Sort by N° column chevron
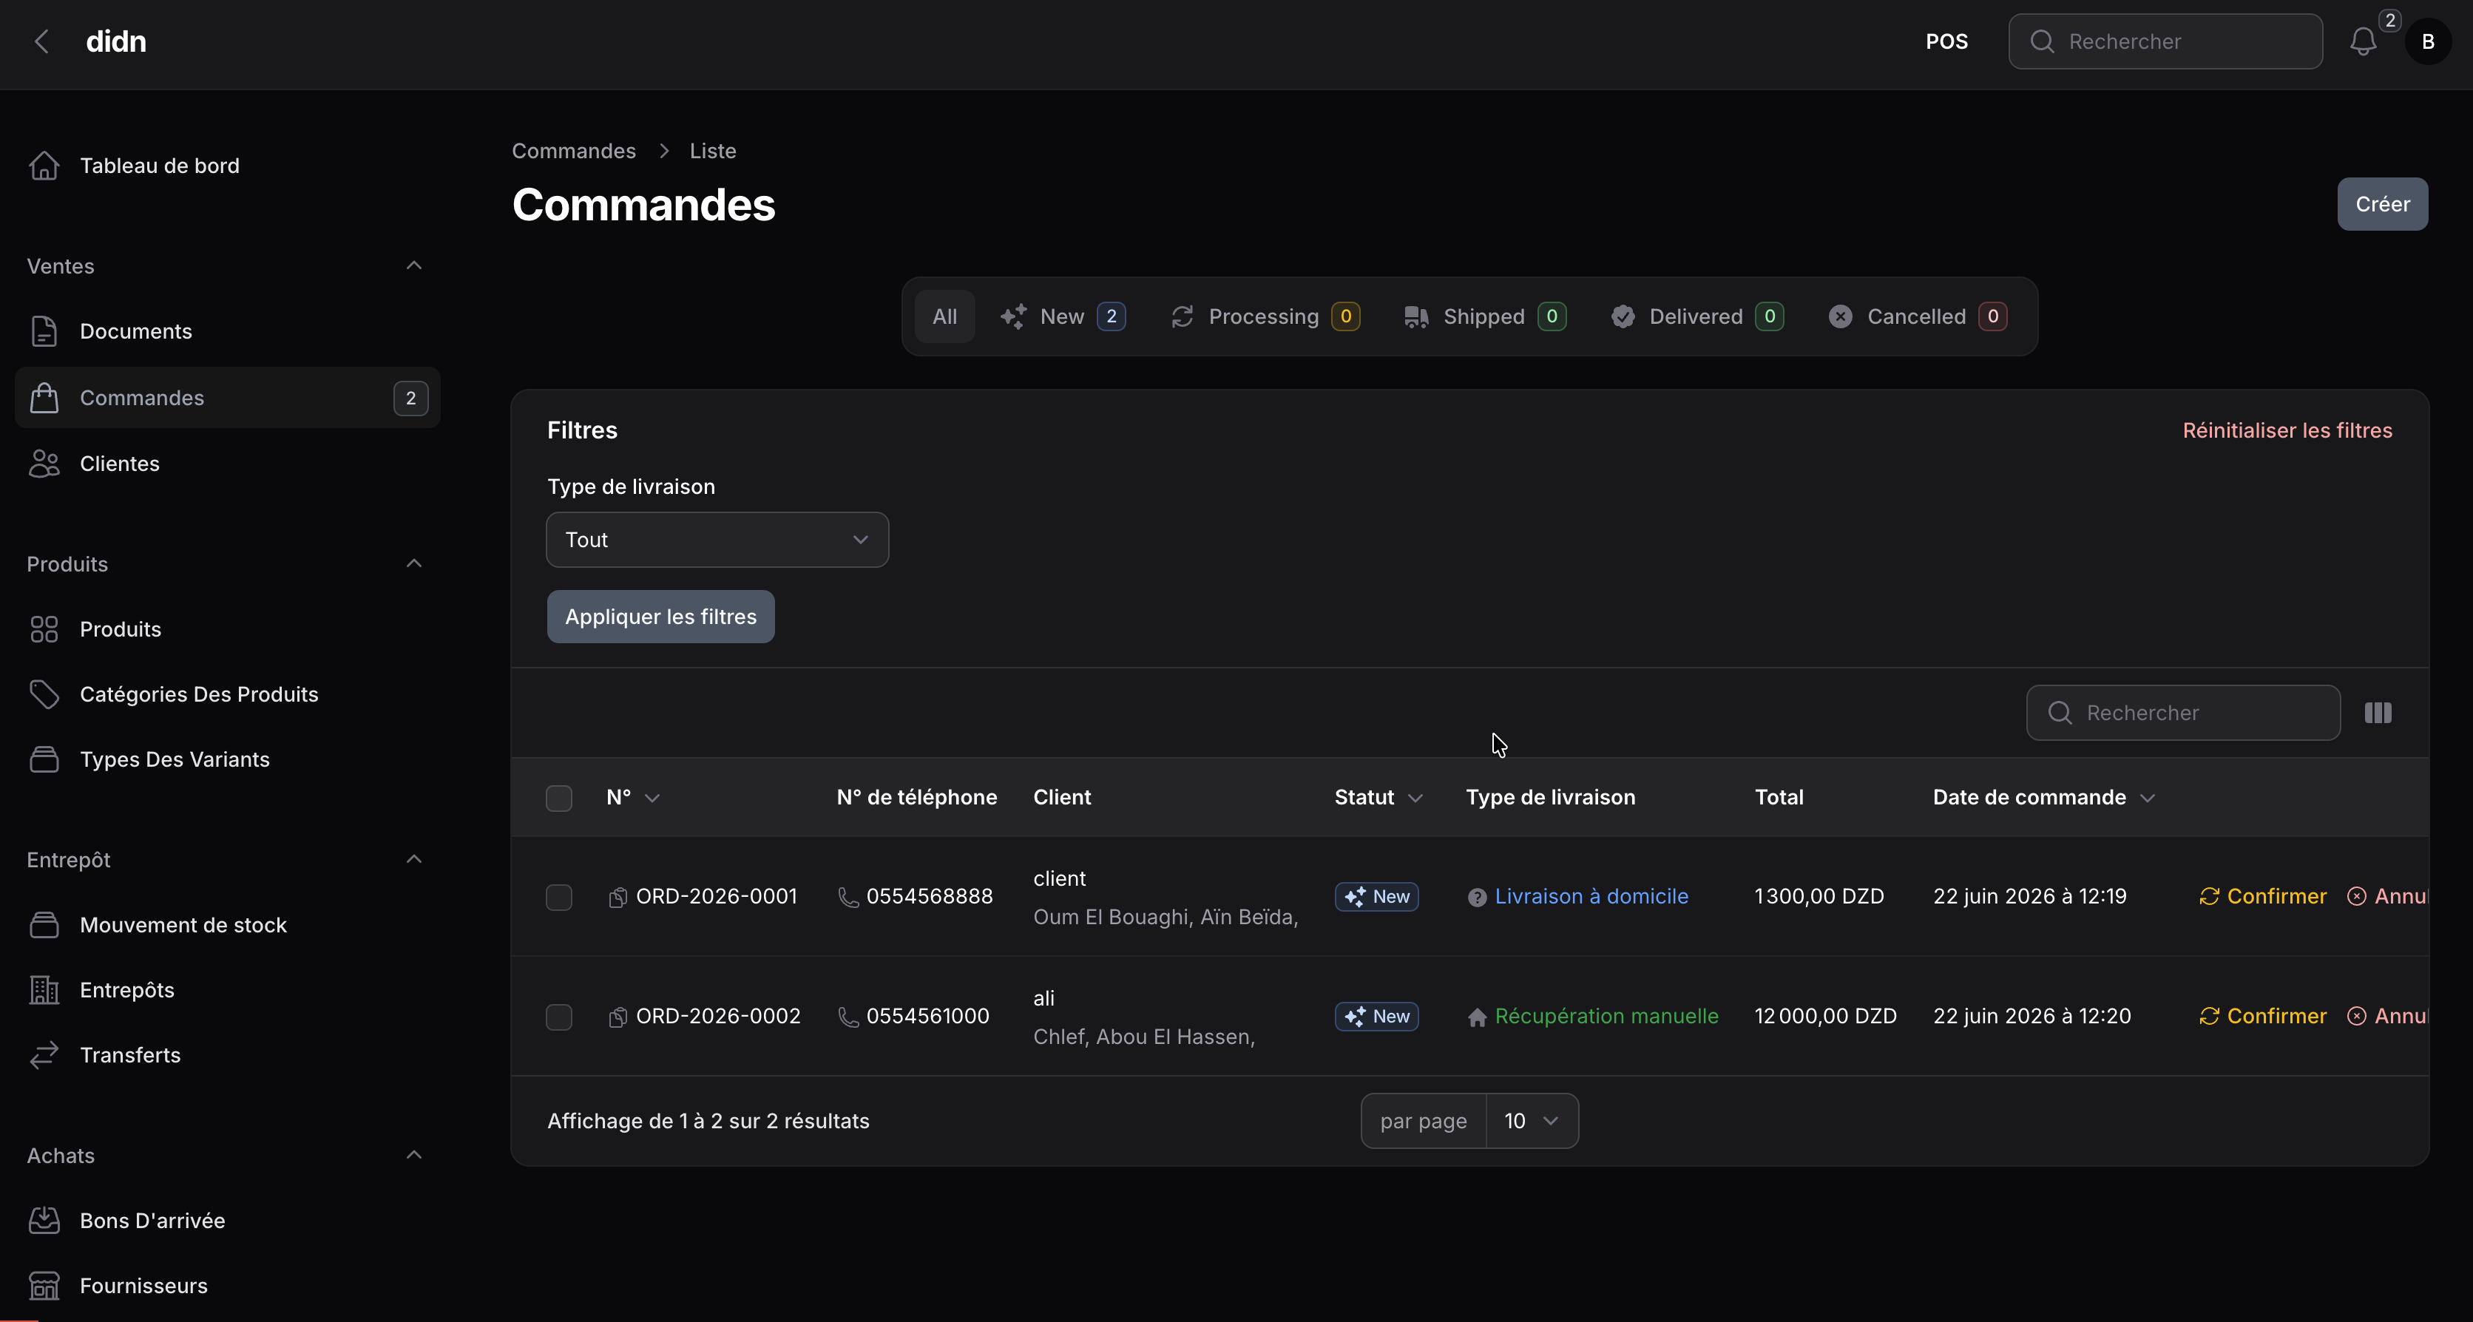Viewport: 2473px width, 1322px height. coord(652,798)
